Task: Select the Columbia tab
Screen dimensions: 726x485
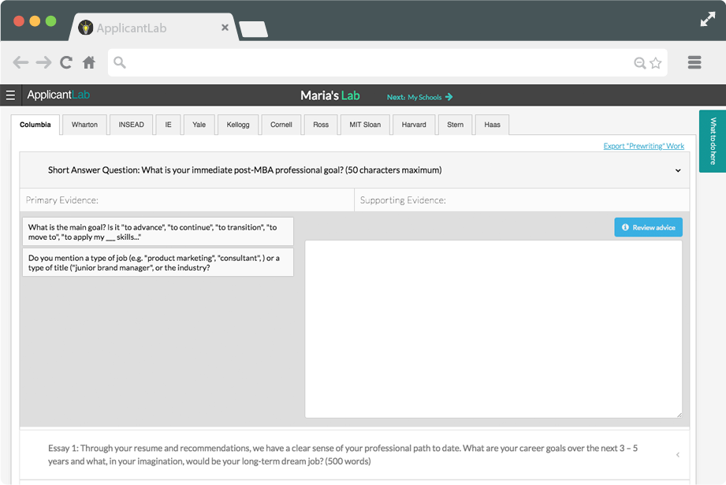Action: coord(35,125)
